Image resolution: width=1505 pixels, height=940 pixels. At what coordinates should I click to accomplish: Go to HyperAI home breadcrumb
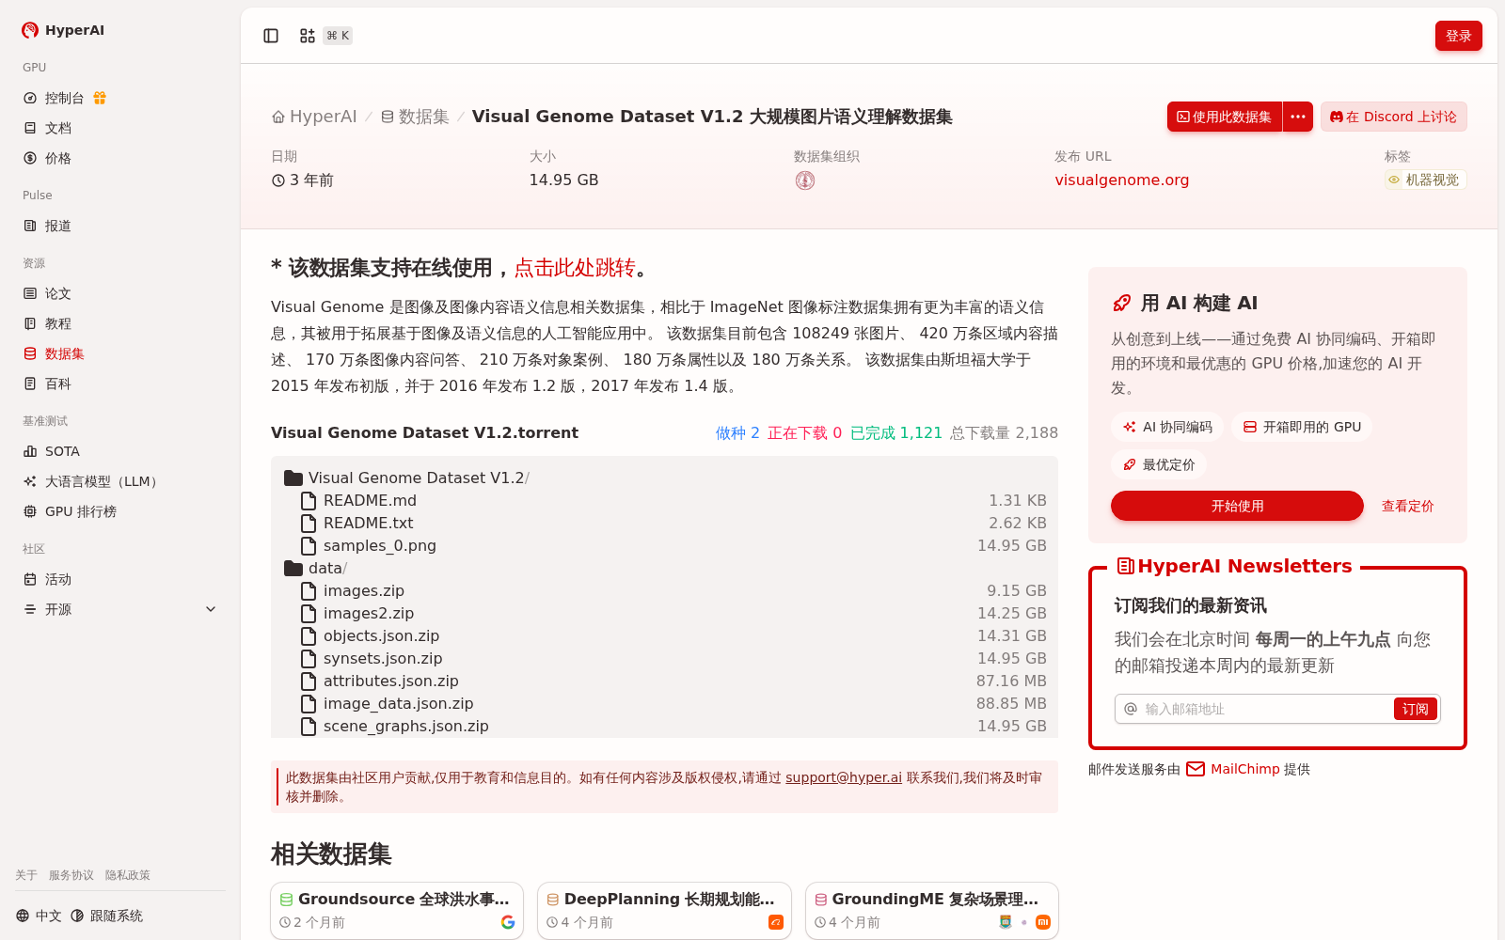click(314, 117)
